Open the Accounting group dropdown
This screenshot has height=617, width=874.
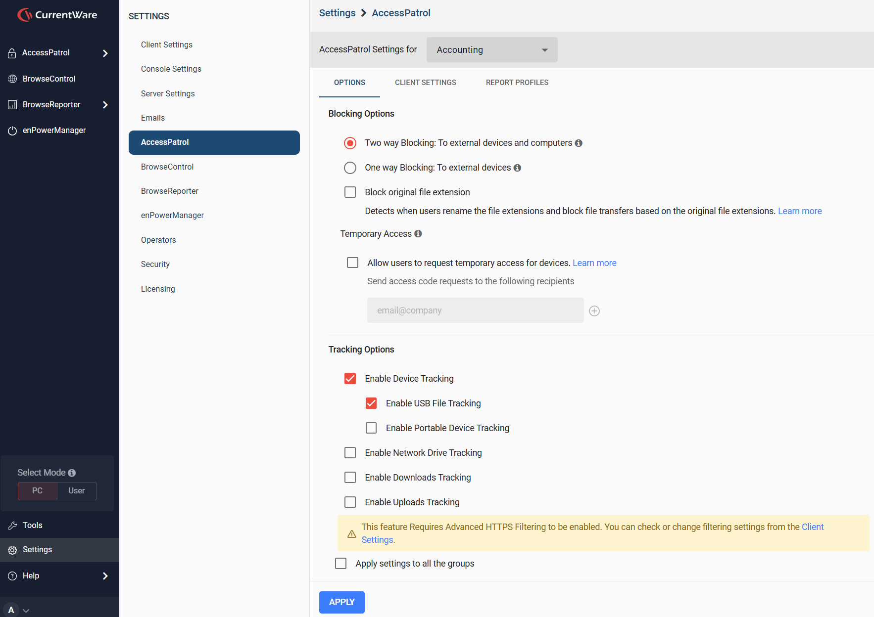[x=492, y=49]
